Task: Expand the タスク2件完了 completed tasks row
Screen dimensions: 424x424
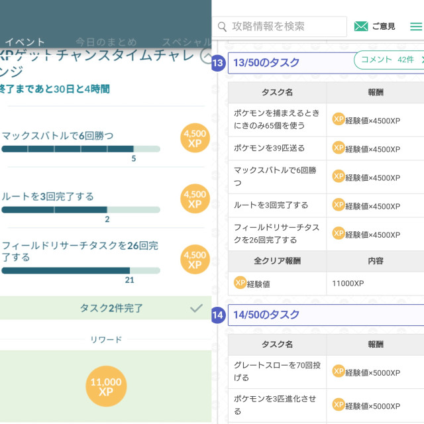Action: [106, 308]
